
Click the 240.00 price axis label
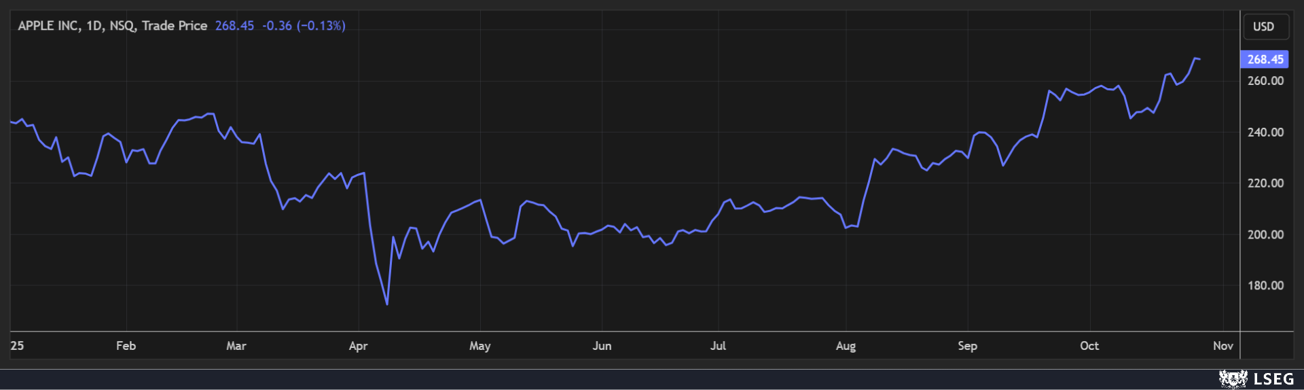point(1265,132)
